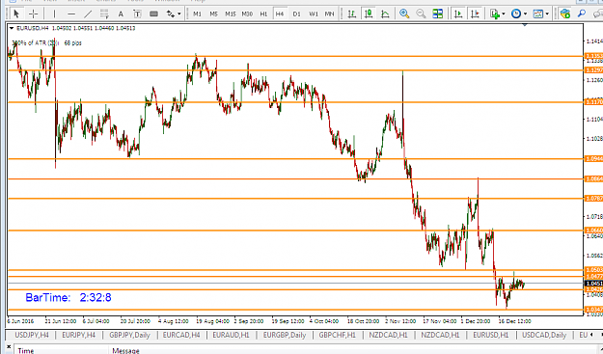This screenshot has height=354, width=603.
Task: Click the ATR 68 pips label
Action: tap(46, 43)
